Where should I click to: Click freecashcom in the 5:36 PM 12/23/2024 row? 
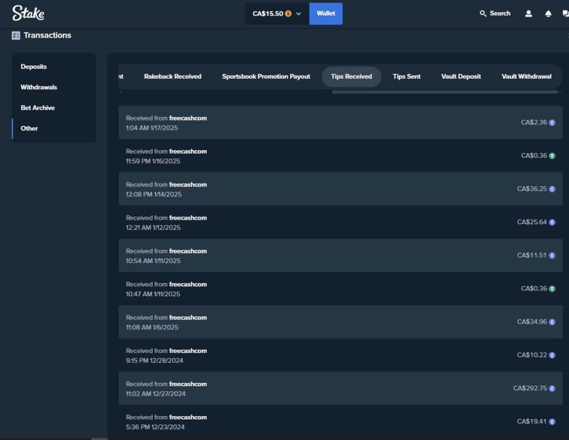coord(188,418)
